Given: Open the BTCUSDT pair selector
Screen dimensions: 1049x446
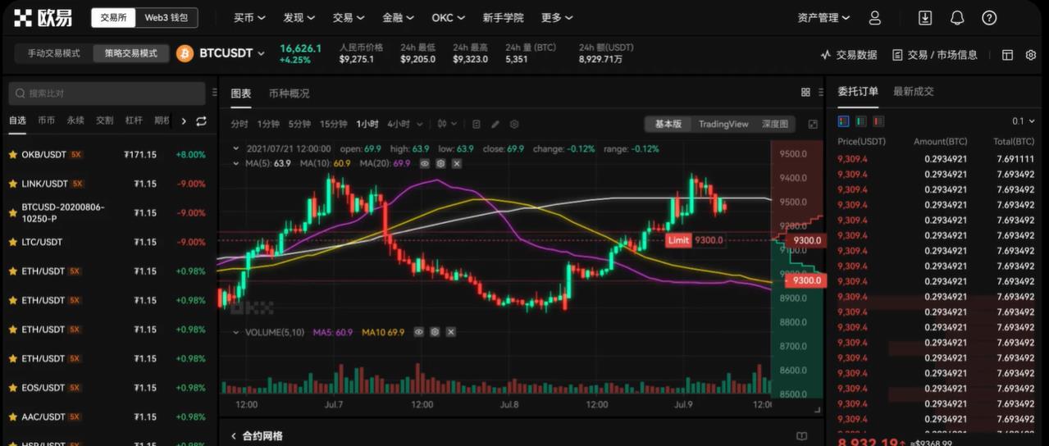Looking at the screenshot, I should pyautogui.click(x=232, y=53).
